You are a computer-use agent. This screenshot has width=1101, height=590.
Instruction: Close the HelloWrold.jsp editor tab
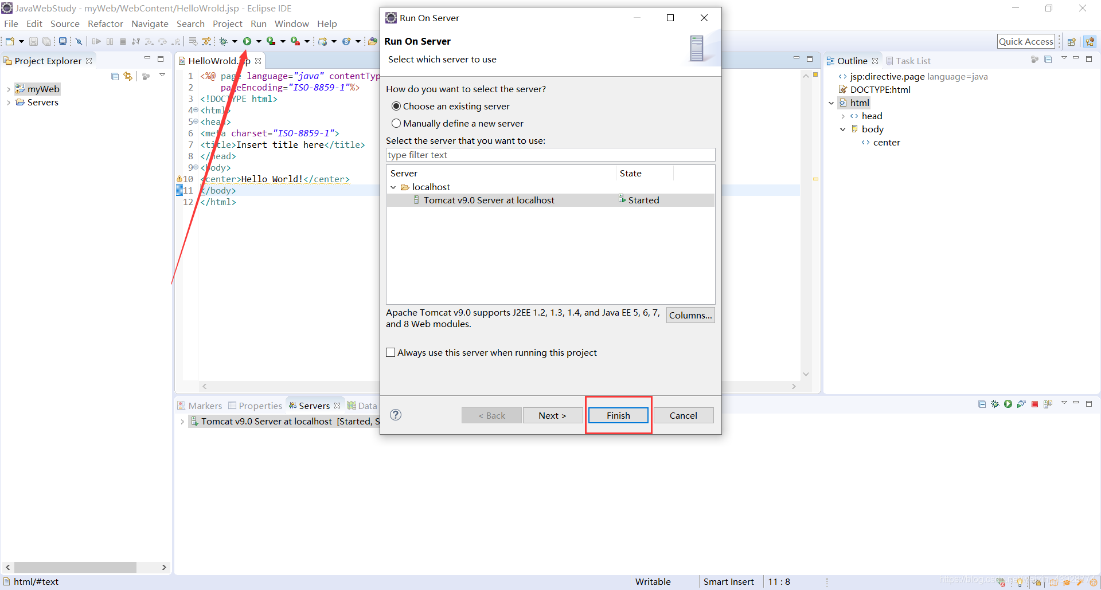pos(258,61)
